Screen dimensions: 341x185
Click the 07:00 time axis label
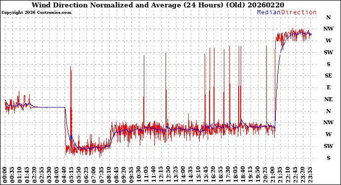(x=94, y=175)
